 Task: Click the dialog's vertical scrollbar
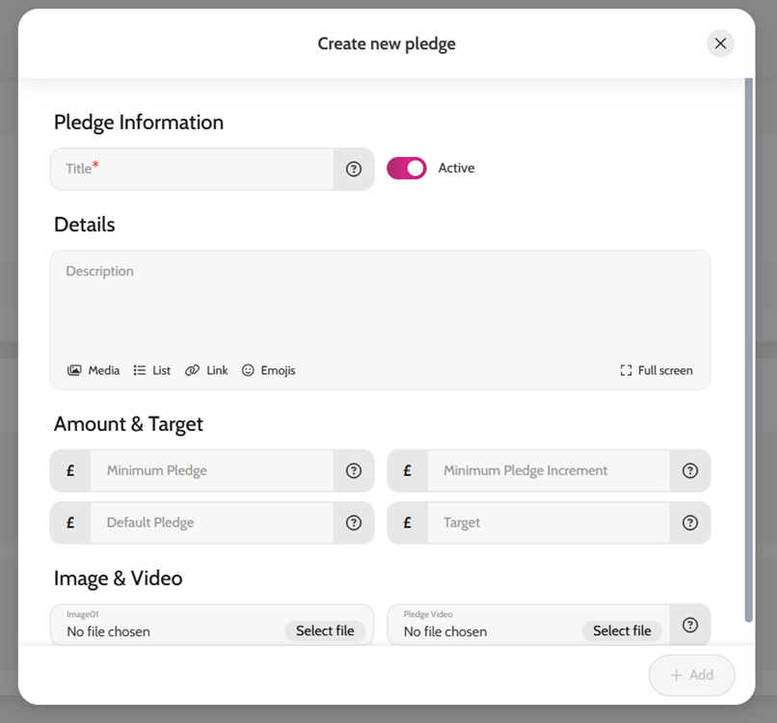(749, 349)
